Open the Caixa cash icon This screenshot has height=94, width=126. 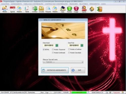[62, 9]
